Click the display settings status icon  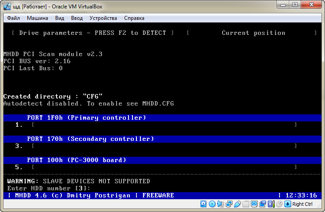pyautogui.click(x=254, y=204)
